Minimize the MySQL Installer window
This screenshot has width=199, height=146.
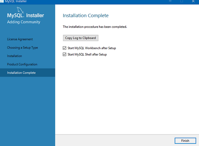click(x=170, y=1)
